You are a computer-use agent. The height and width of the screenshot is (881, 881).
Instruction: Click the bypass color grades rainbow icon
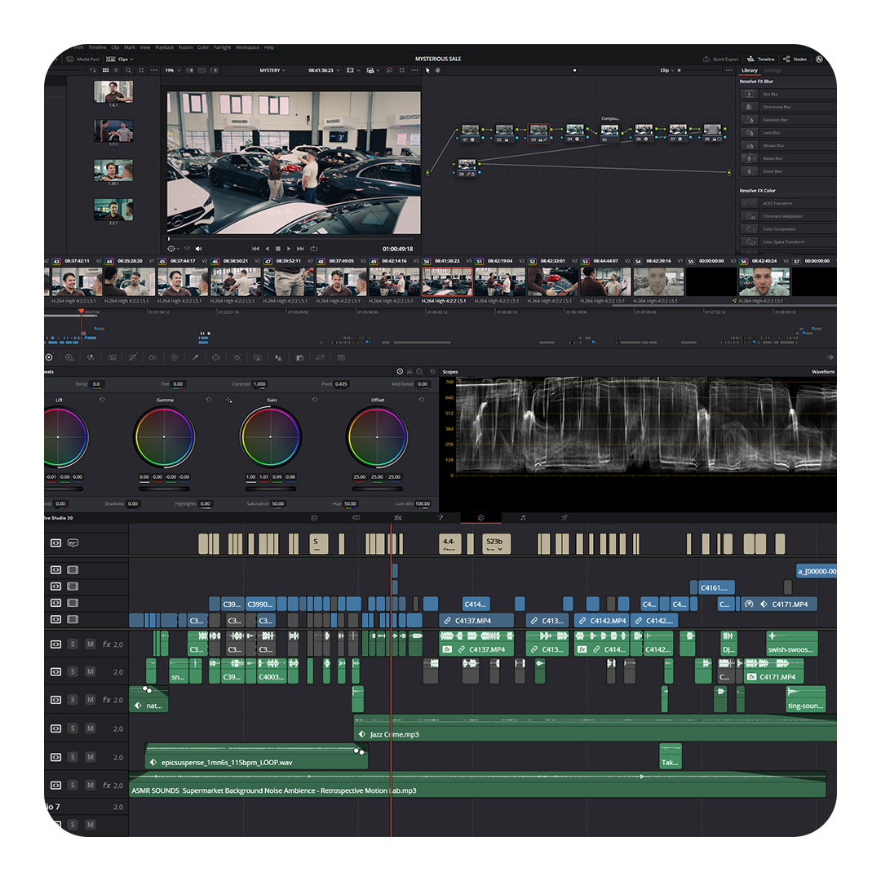click(x=389, y=70)
